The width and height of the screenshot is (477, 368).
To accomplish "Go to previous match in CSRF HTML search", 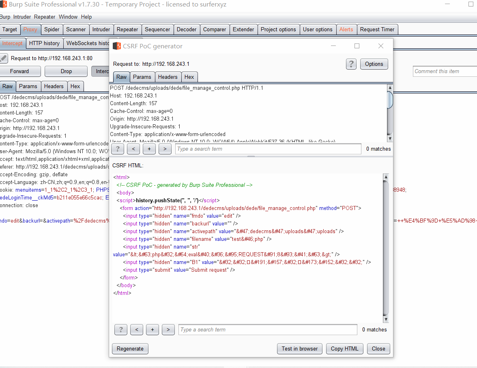I will click(137, 330).
